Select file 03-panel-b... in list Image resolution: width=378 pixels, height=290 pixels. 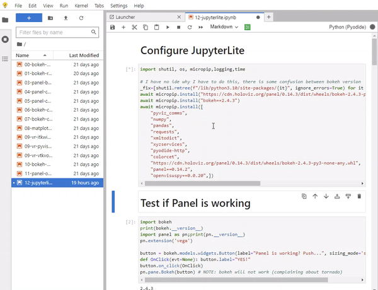[57, 83]
